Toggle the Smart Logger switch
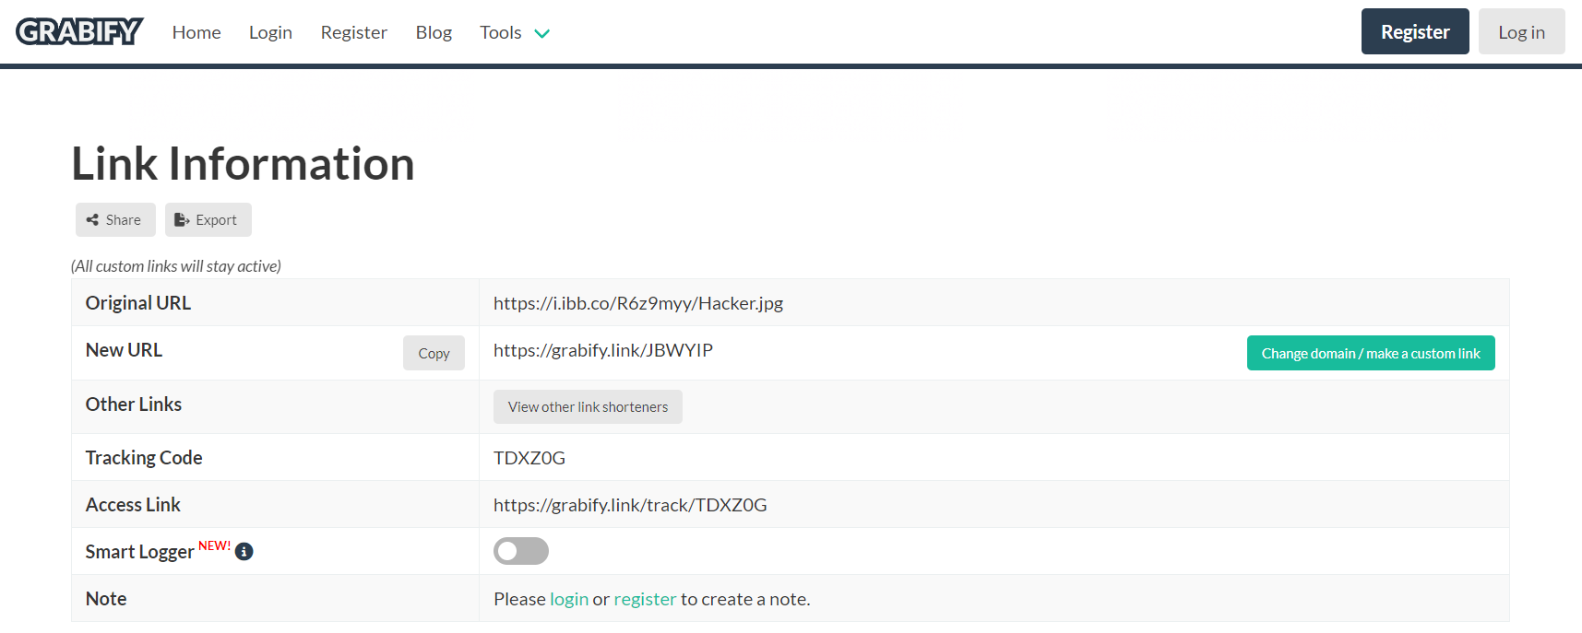 pos(521,551)
